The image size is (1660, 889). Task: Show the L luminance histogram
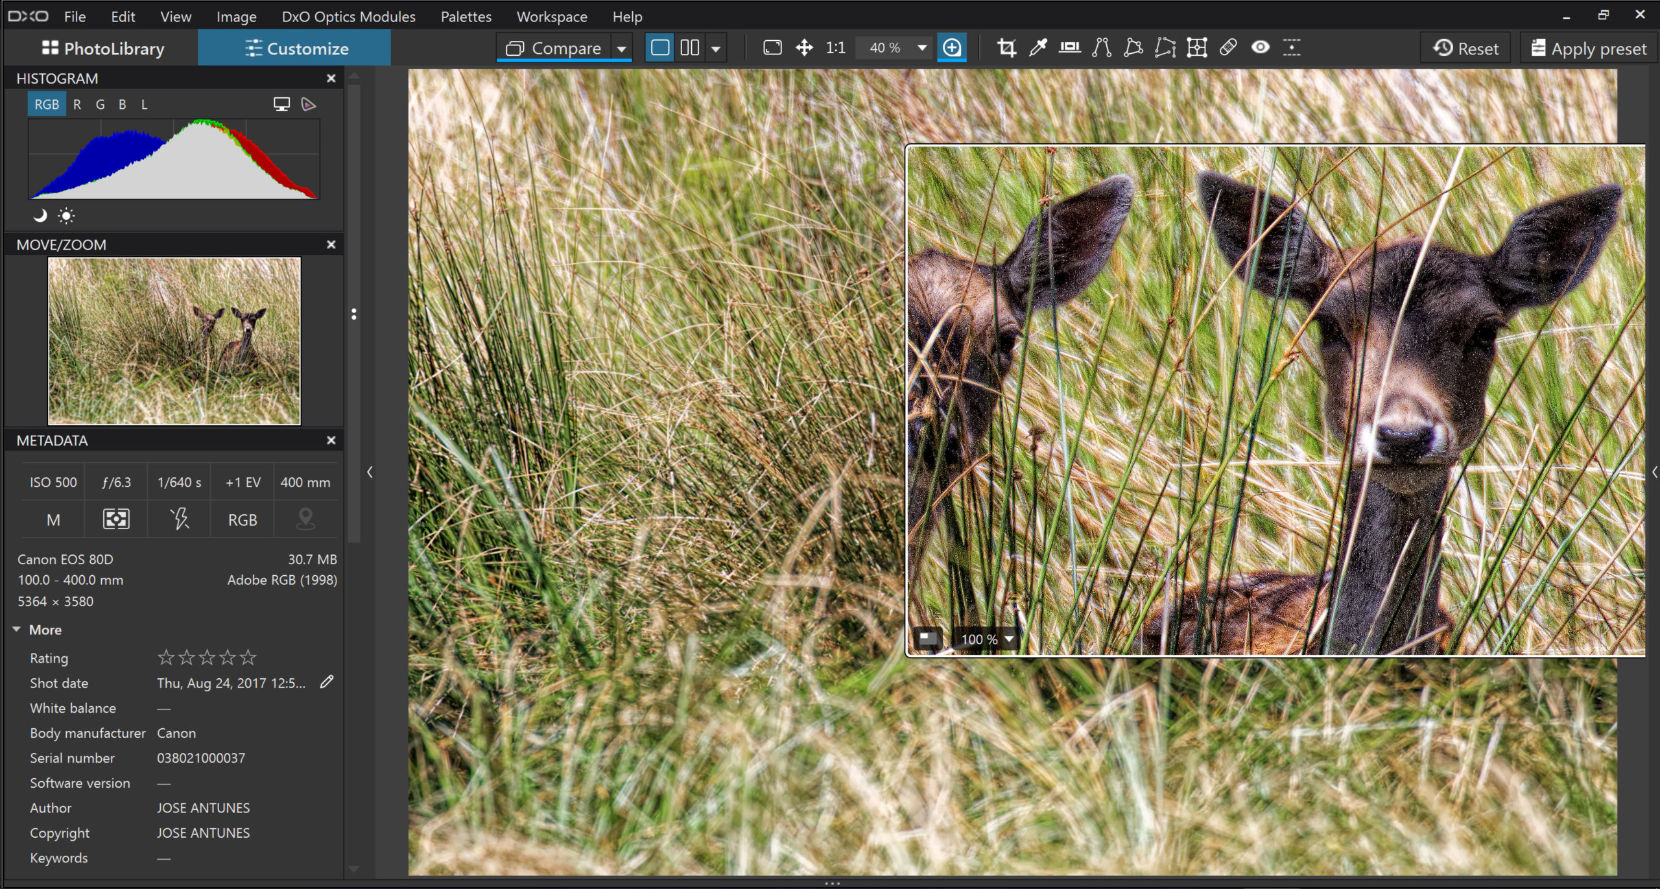[144, 104]
